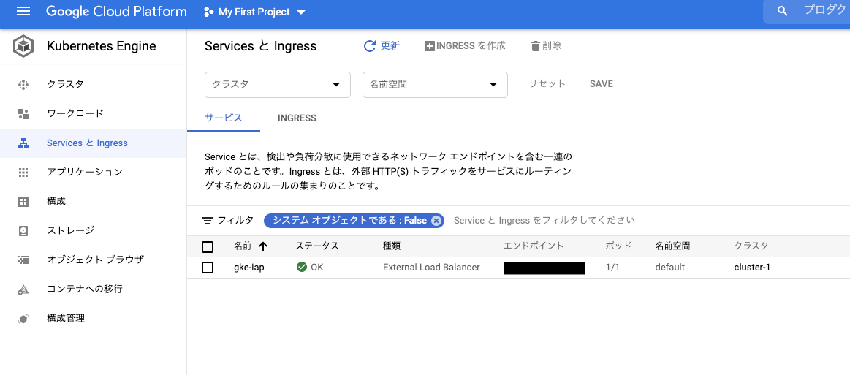Click the コンテナへの移行 icon
Viewport: 850px width, 375px height.
tap(23, 289)
